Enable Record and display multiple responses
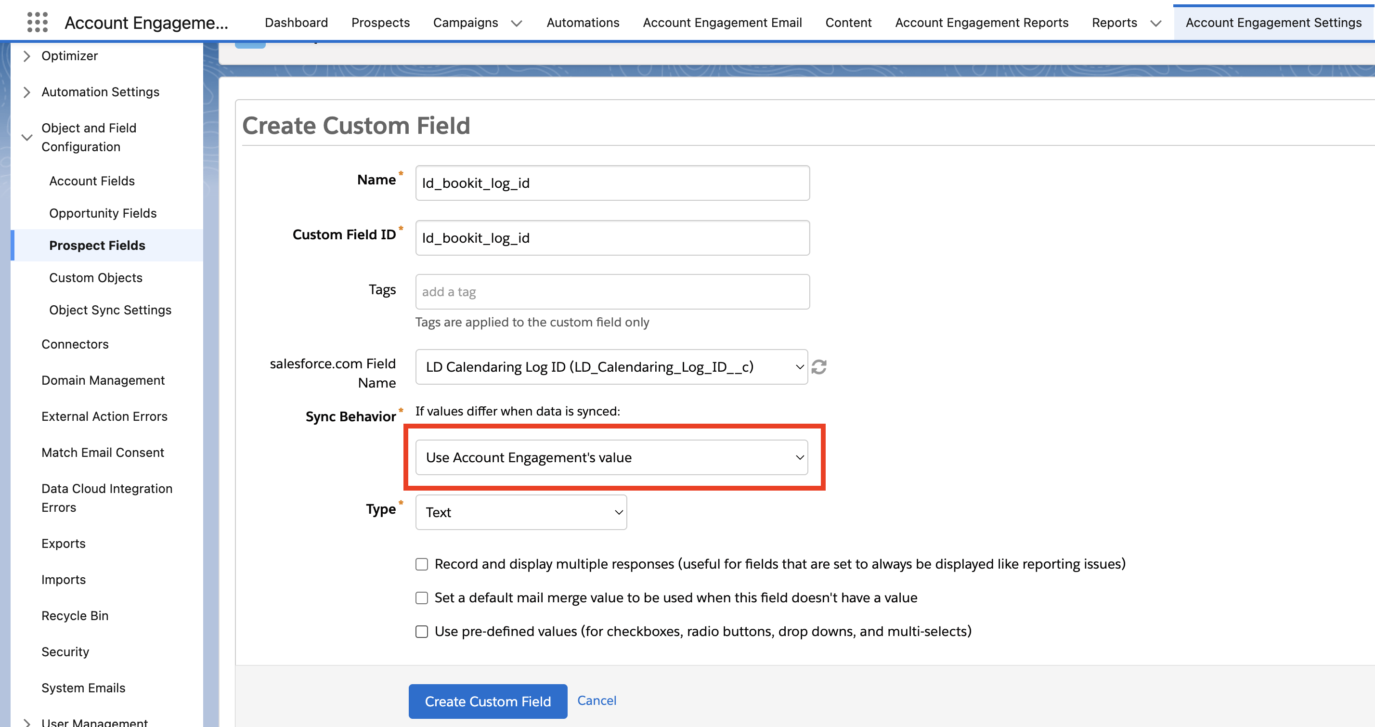 pyautogui.click(x=422, y=564)
